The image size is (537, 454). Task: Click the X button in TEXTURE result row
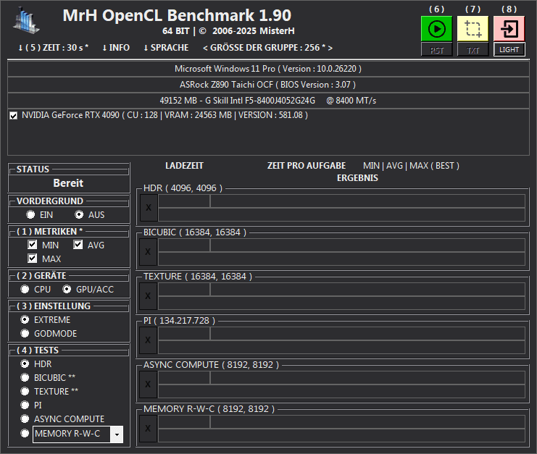[148, 296]
